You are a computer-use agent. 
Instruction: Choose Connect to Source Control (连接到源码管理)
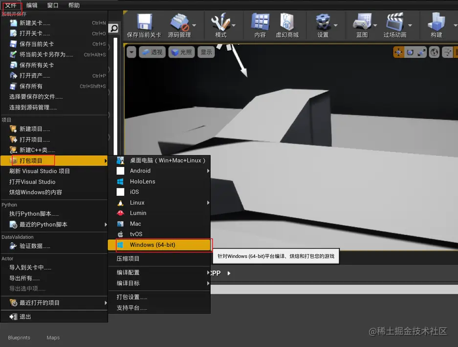54,107
